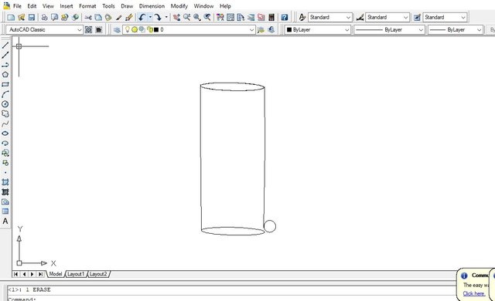Select the Polygon tool
This screenshot has height=301, width=495.
pyautogui.click(x=5, y=75)
